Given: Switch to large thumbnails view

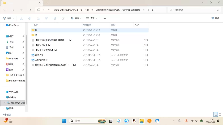Looking at the screenshot, I should (x=220, y=114).
